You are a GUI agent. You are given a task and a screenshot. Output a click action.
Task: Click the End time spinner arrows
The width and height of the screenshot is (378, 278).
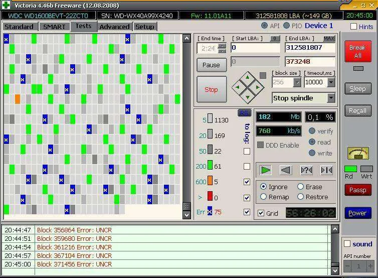(222, 49)
